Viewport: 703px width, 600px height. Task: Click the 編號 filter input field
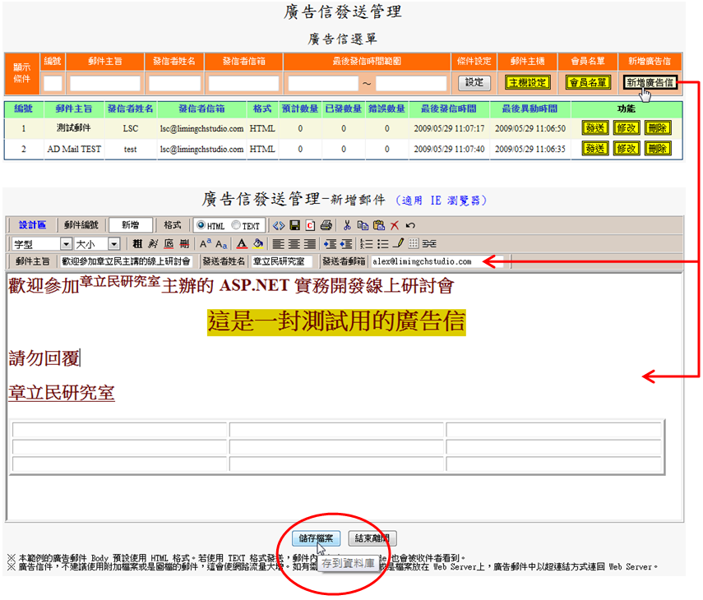[x=53, y=83]
